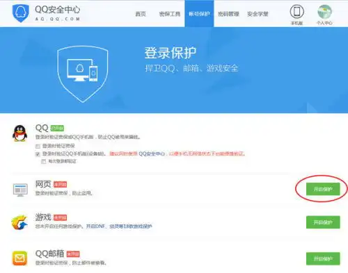Click the QQ邮箱 section title
Viewport: 348px width, 273px height.
49,254
